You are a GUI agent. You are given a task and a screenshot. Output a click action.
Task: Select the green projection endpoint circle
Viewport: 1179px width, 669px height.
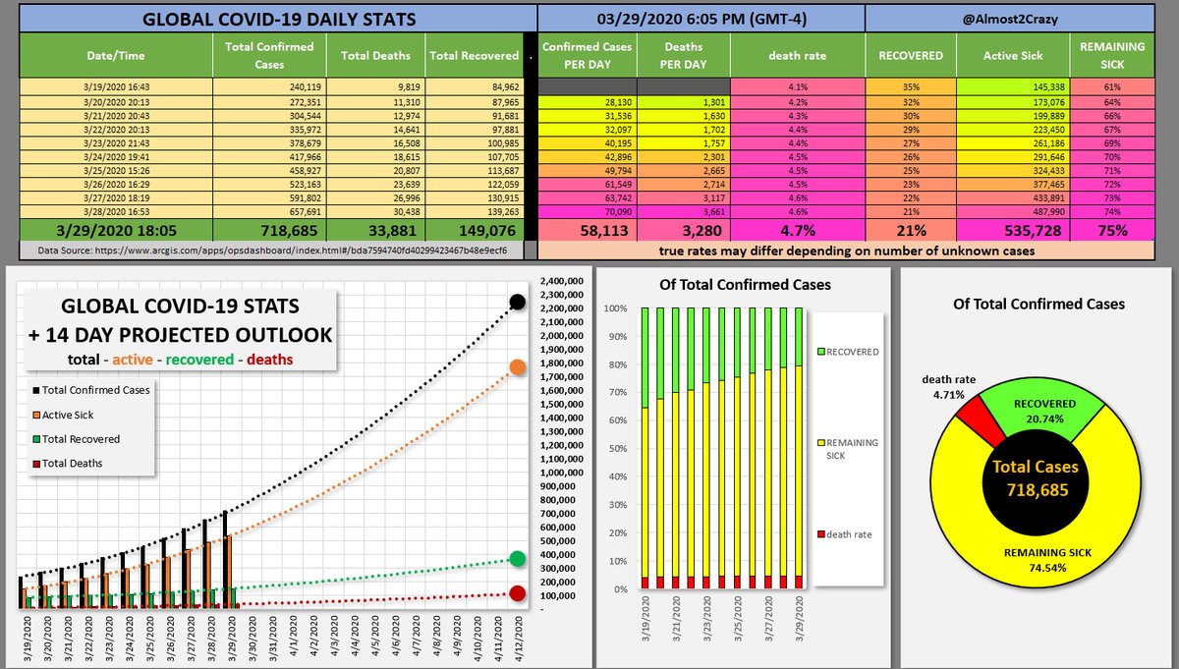(518, 559)
